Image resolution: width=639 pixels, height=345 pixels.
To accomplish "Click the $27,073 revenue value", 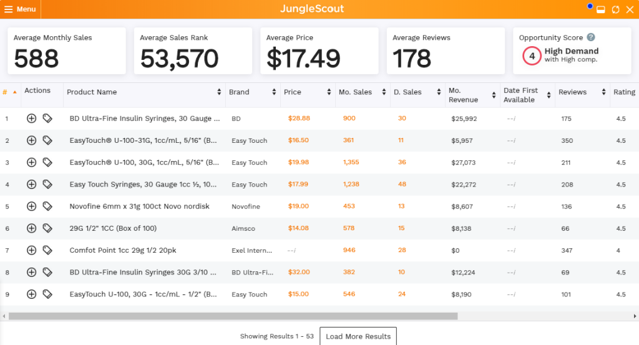I will point(464,163).
